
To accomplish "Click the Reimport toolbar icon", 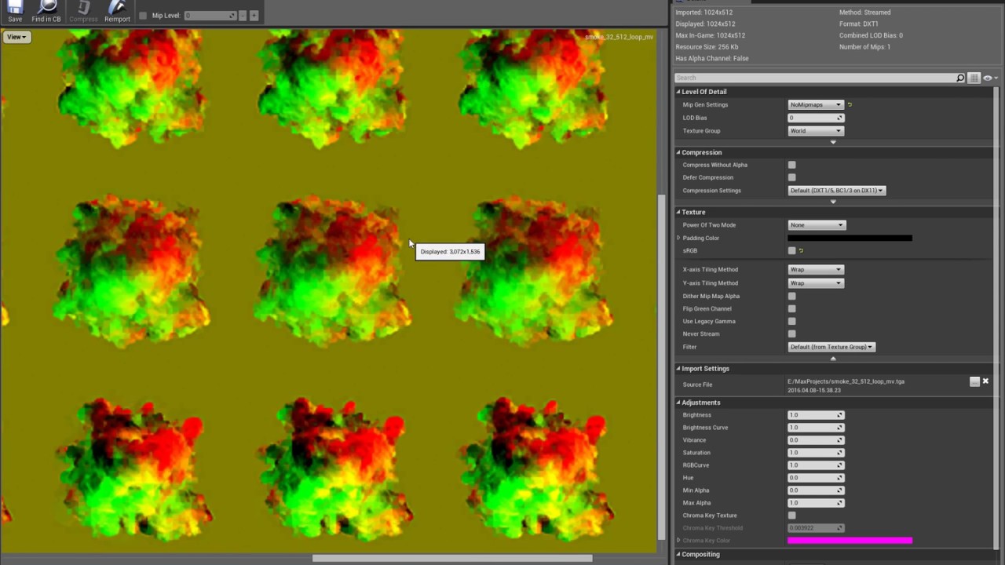I will pyautogui.click(x=116, y=11).
